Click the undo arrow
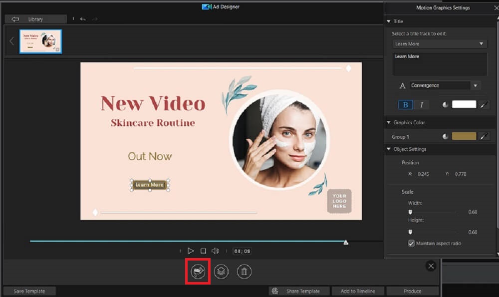Screen dimensions: 499x297 coord(83,18)
